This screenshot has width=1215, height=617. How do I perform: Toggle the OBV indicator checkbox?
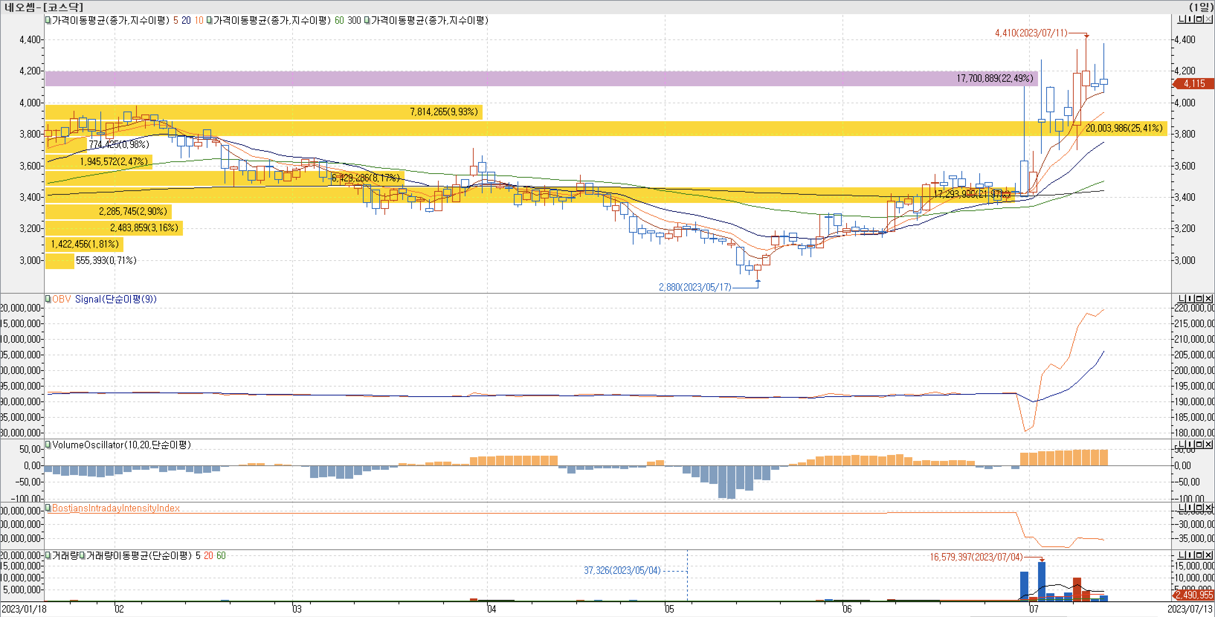48,298
